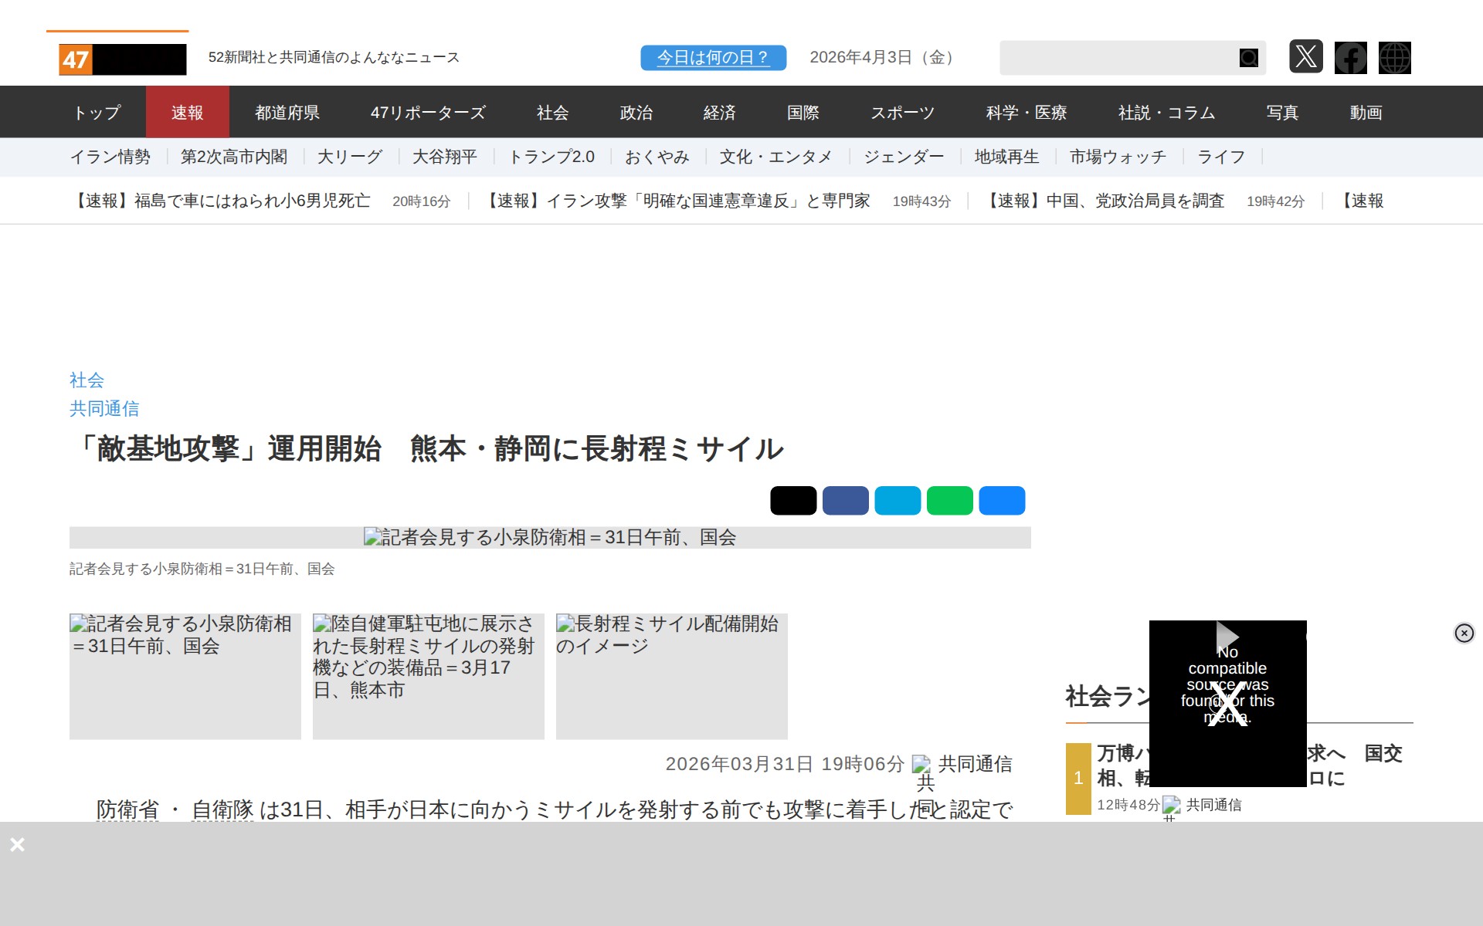Click the globe language icon
This screenshot has height=926, width=1483.
point(1394,57)
